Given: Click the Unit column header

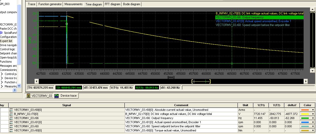Looking at the screenshot, I should 246,105.
